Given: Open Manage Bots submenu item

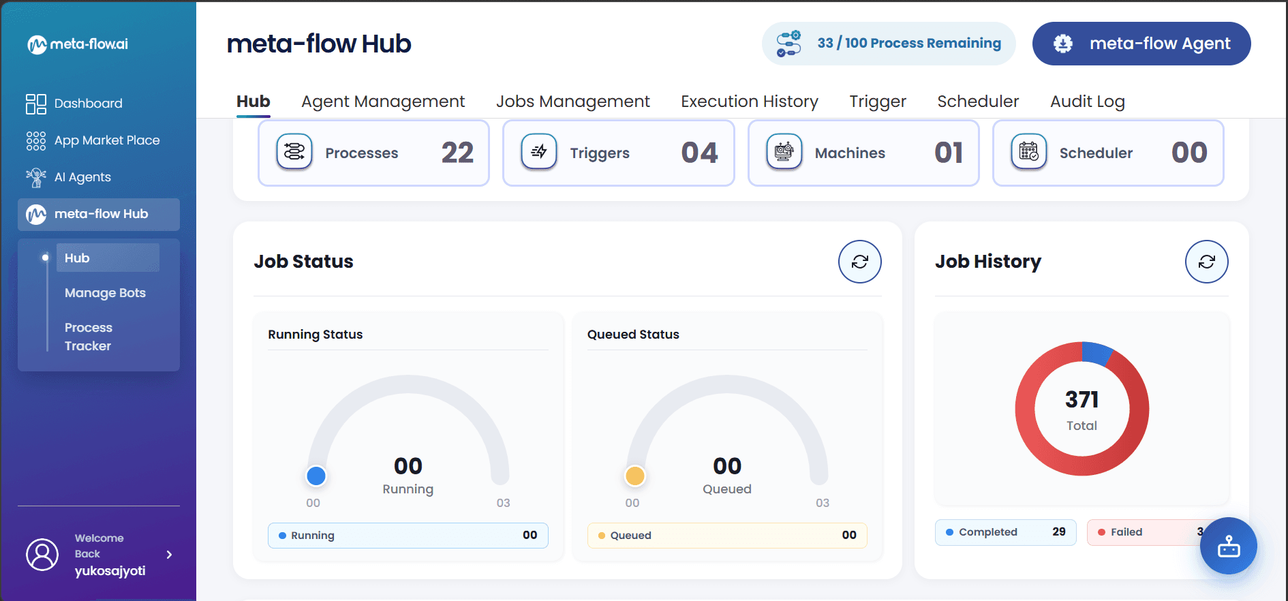Looking at the screenshot, I should (105, 293).
